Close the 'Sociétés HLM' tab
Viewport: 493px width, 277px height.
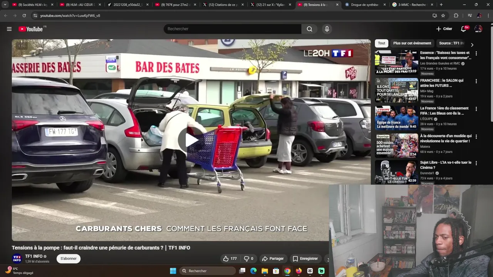point(52,5)
